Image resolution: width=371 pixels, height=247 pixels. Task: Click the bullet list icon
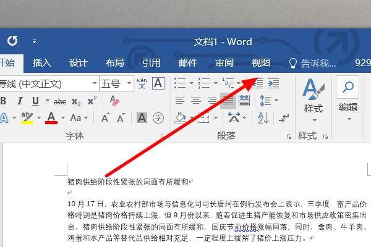click(x=180, y=83)
